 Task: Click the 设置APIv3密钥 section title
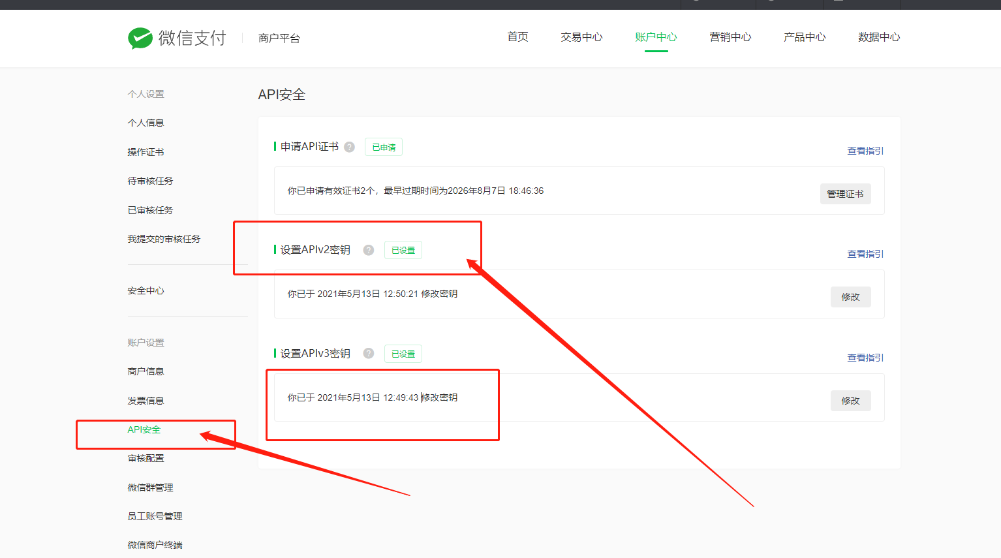315,353
